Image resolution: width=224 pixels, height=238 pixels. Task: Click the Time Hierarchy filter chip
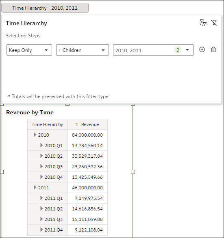click(45, 8)
